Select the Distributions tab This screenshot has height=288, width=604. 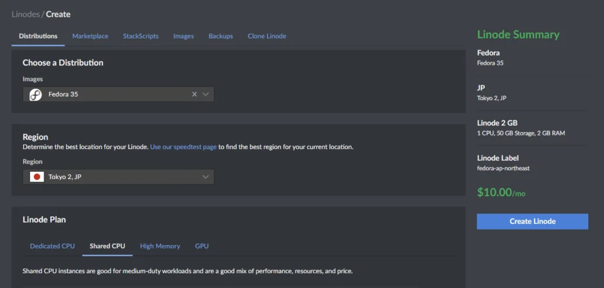(38, 36)
